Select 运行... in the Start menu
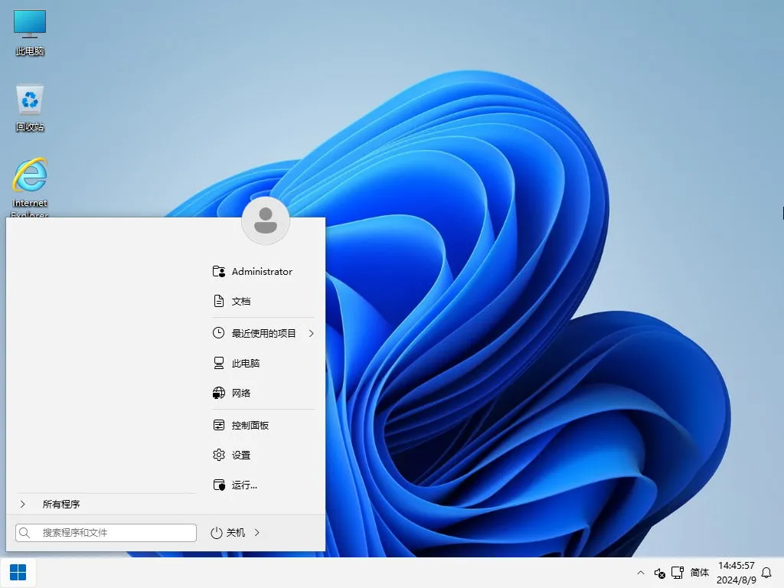 pyautogui.click(x=244, y=485)
